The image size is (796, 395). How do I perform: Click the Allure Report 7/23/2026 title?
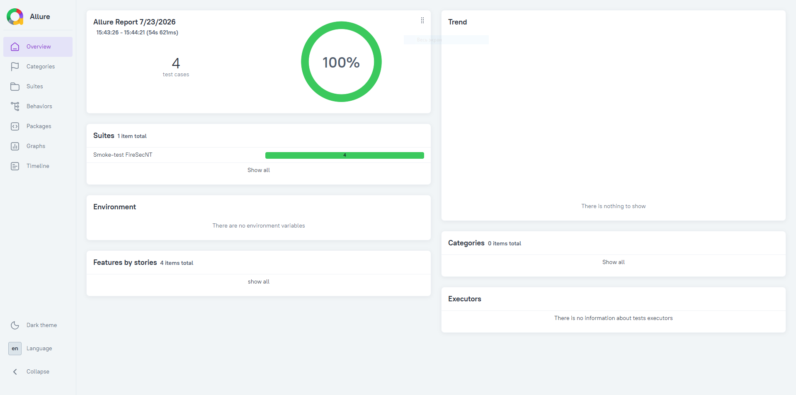point(134,22)
